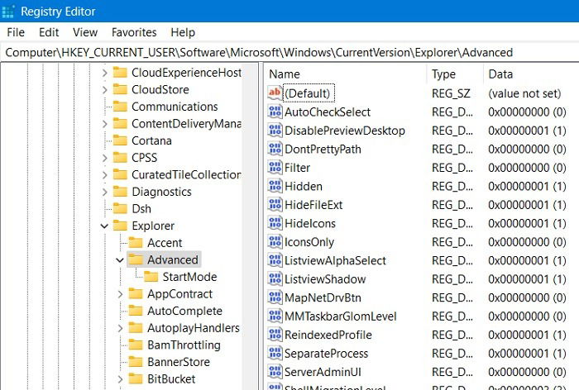579x390 pixels.
Task: Click the Registry Editor app icon
Action: click(x=7, y=11)
